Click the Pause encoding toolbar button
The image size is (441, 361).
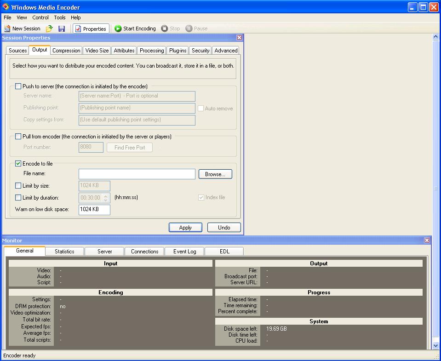click(x=196, y=29)
